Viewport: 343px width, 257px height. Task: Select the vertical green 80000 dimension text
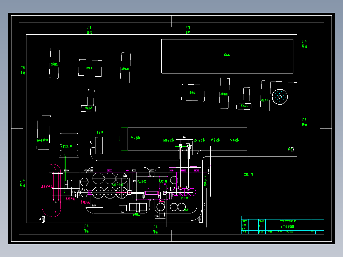pos(119,138)
